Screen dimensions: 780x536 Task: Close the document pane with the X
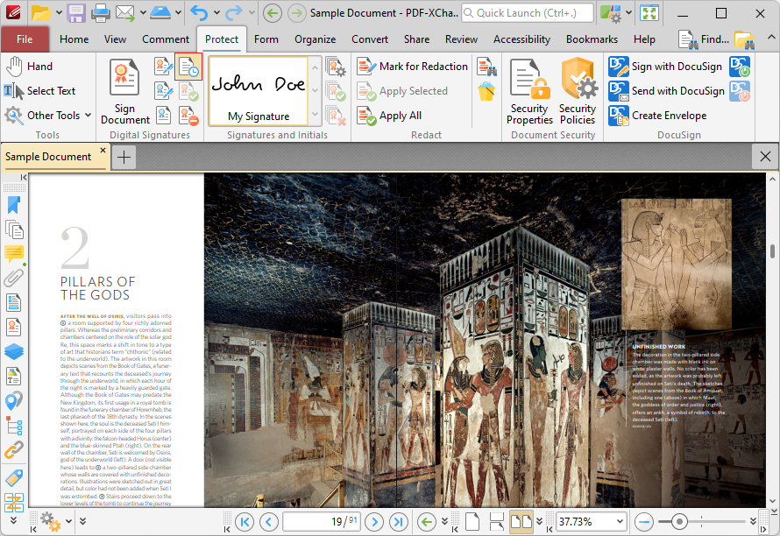point(766,157)
